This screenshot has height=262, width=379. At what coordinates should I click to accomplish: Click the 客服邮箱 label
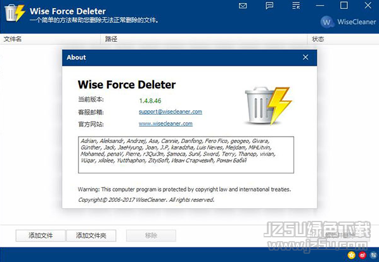[x=91, y=112]
